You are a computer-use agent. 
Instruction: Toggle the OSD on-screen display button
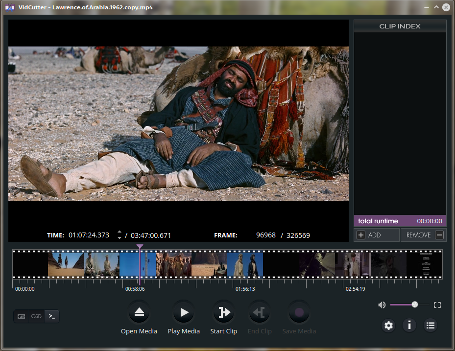pos(36,316)
